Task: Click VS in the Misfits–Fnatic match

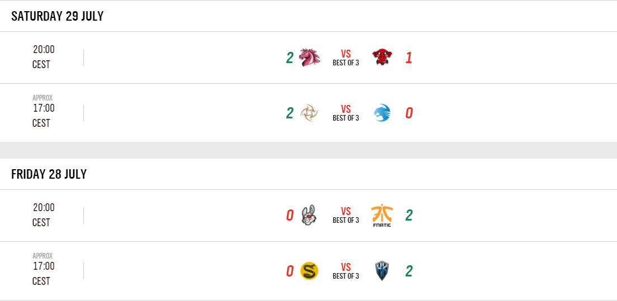Action: (x=346, y=212)
